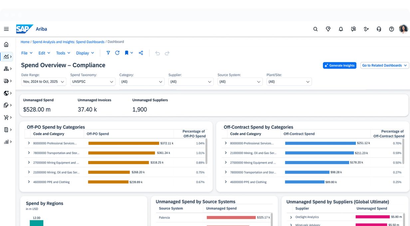Viewport: 410px width, 226px height.
Task: Click the redo arrow
Action: (x=167, y=53)
